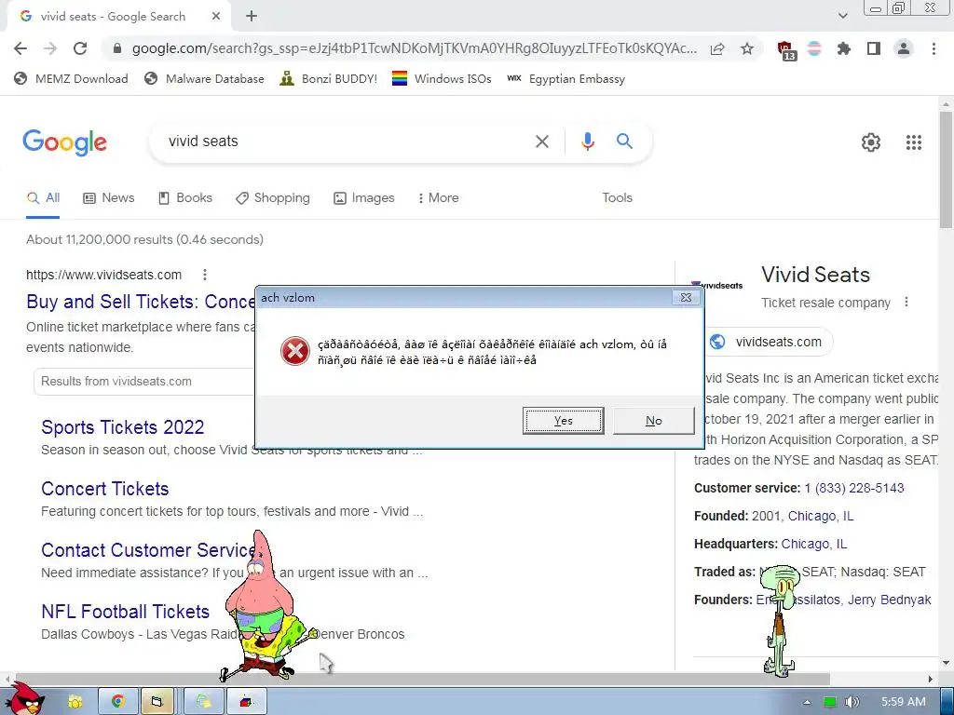
Task: Close the ach vzlom error dialog
Action: tap(686, 297)
